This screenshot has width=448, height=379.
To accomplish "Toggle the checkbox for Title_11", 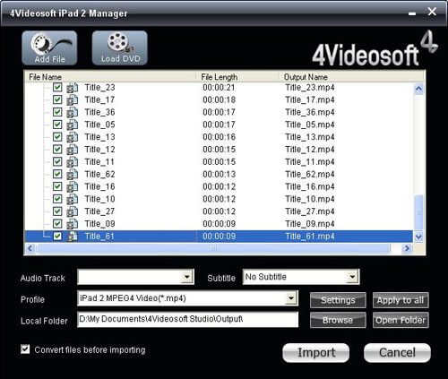I will [57, 161].
